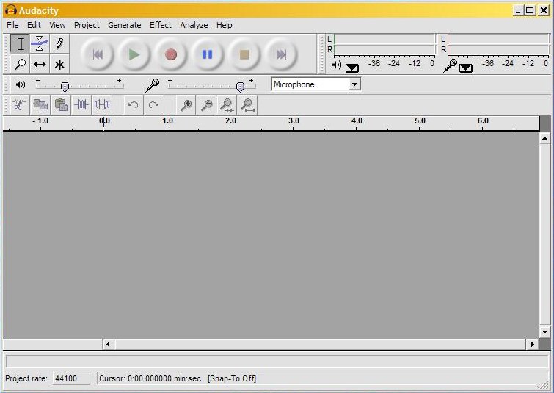Image resolution: width=554 pixels, height=393 pixels.
Task: Click the Undo arrow icon
Action: pos(133,105)
